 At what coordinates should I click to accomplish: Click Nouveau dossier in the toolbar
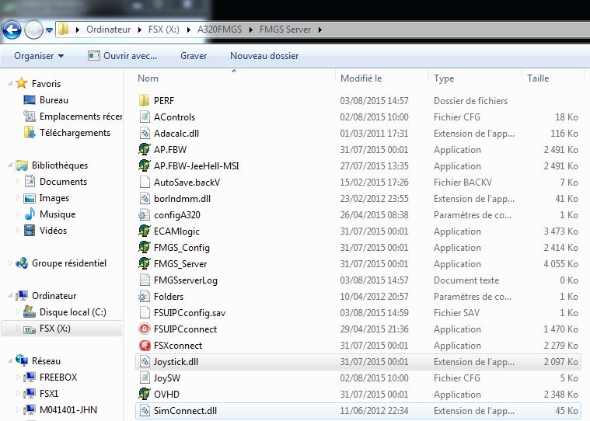pos(264,56)
